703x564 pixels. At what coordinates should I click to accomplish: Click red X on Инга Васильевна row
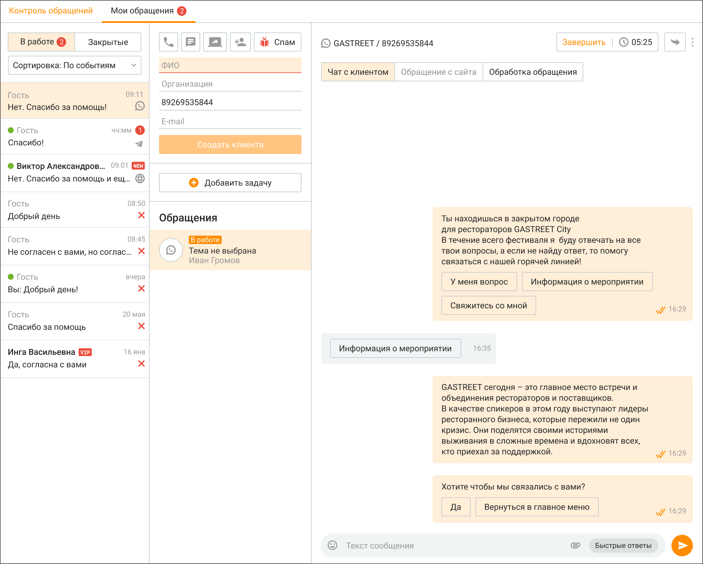pos(141,364)
